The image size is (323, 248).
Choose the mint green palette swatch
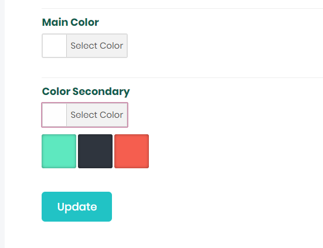pos(59,151)
